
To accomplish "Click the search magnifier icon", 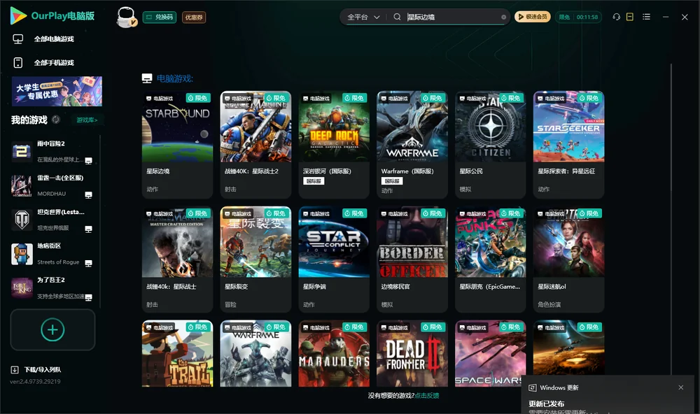I will pos(397,17).
